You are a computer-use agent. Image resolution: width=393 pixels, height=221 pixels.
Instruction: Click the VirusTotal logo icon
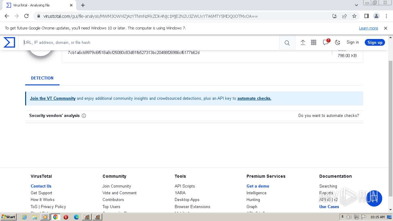click(9, 42)
